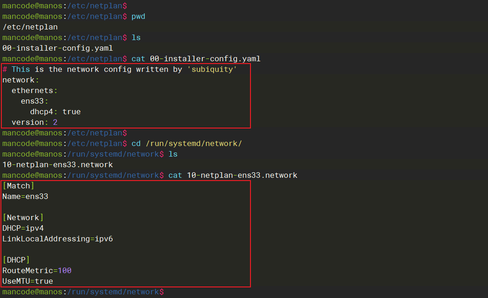Image resolution: width=488 pixels, height=298 pixels.
Task: Click the cd /run/systemd/network/ command
Action: (187, 143)
